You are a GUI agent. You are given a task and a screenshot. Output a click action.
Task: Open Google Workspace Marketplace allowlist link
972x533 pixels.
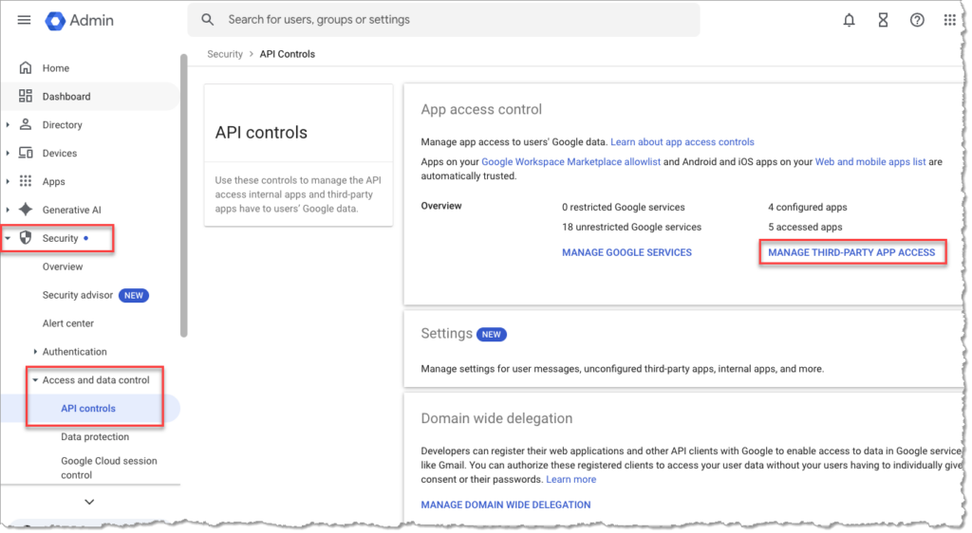point(570,161)
